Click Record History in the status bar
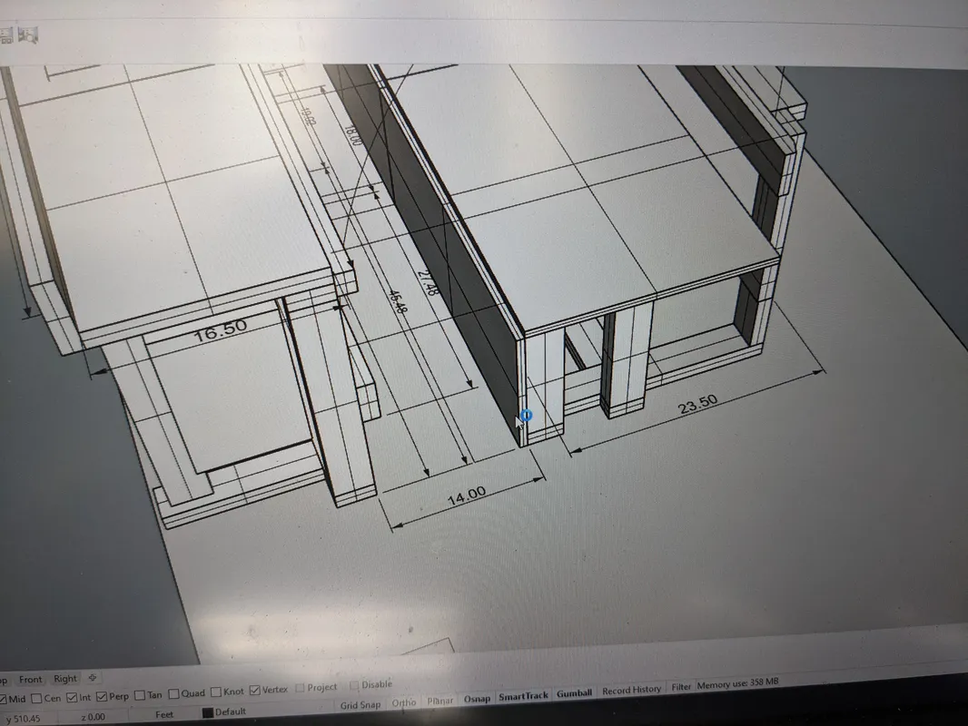This screenshot has width=968, height=726. (x=631, y=690)
